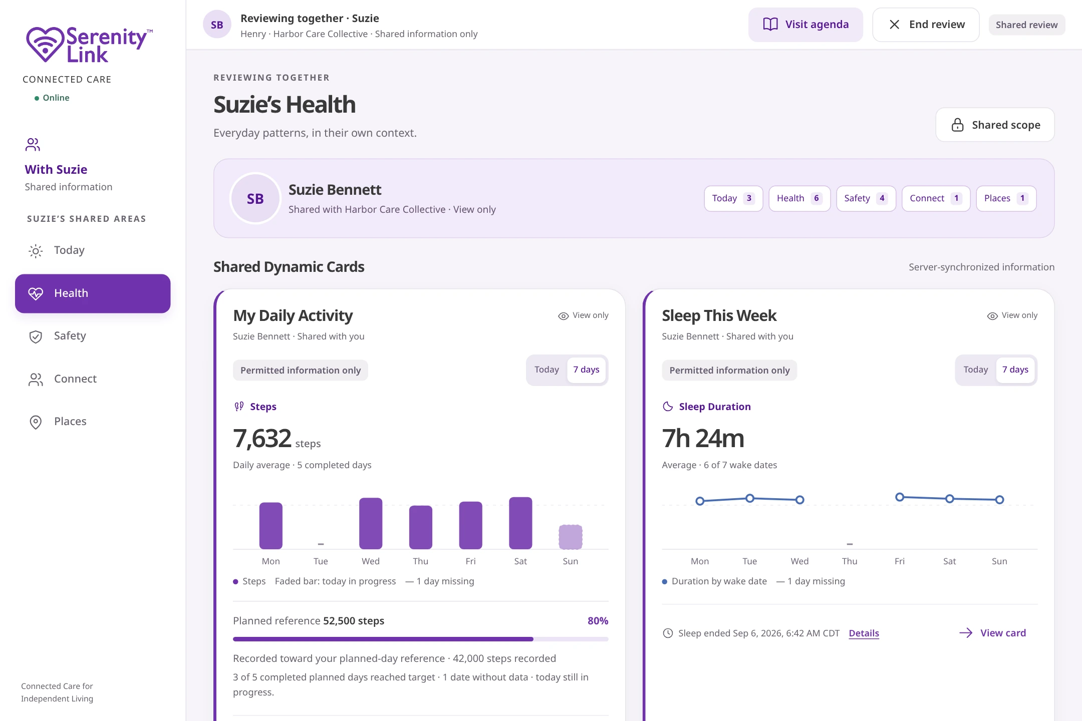
Task: Click the Places map pin icon
Action: [x=36, y=422]
